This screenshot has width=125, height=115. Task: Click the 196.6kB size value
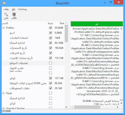coord(59,48)
